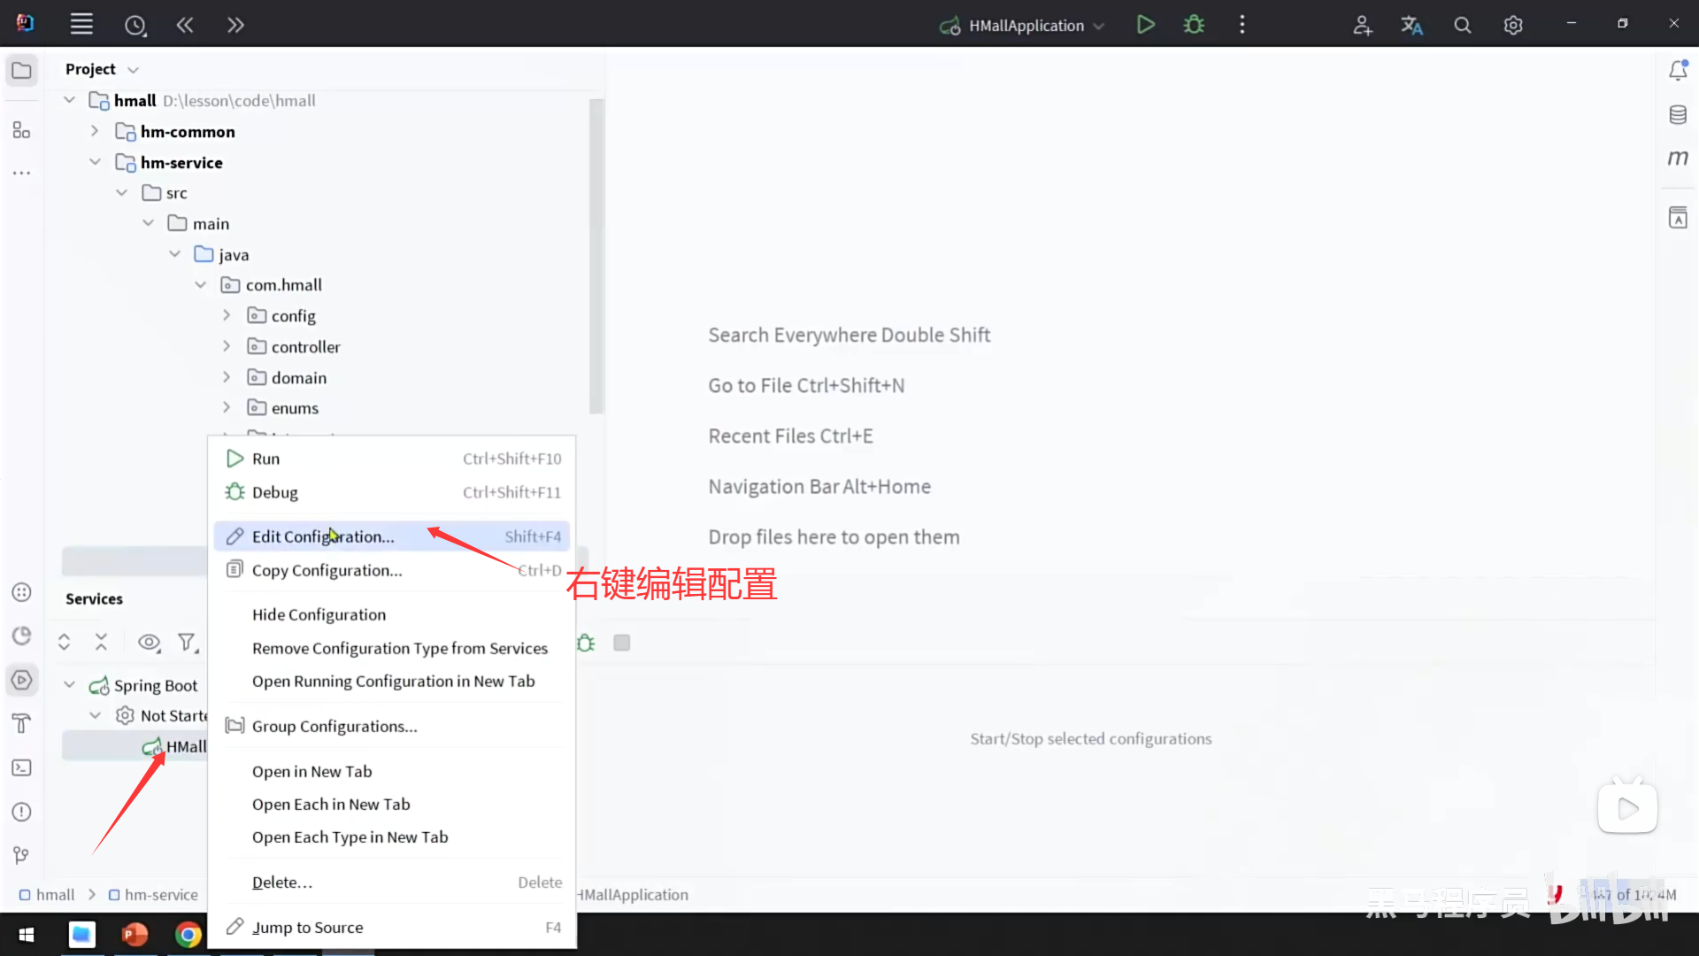Open the IDE Settings gear icon

click(1513, 24)
